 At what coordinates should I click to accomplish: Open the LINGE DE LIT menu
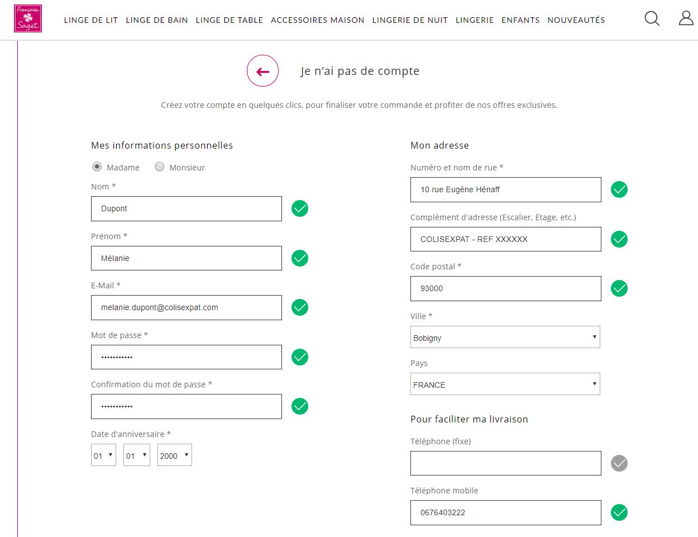click(91, 20)
